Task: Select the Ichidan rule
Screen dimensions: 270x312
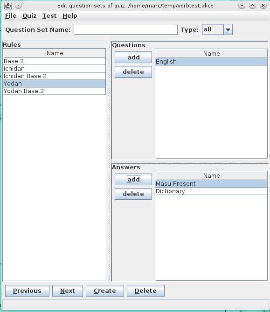Action: click(55, 69)
